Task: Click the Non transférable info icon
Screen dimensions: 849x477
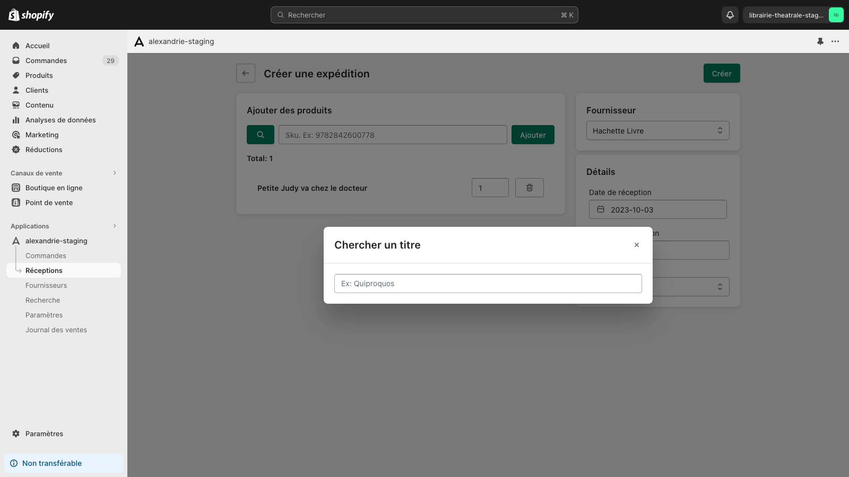Action: tap(14, 463)
